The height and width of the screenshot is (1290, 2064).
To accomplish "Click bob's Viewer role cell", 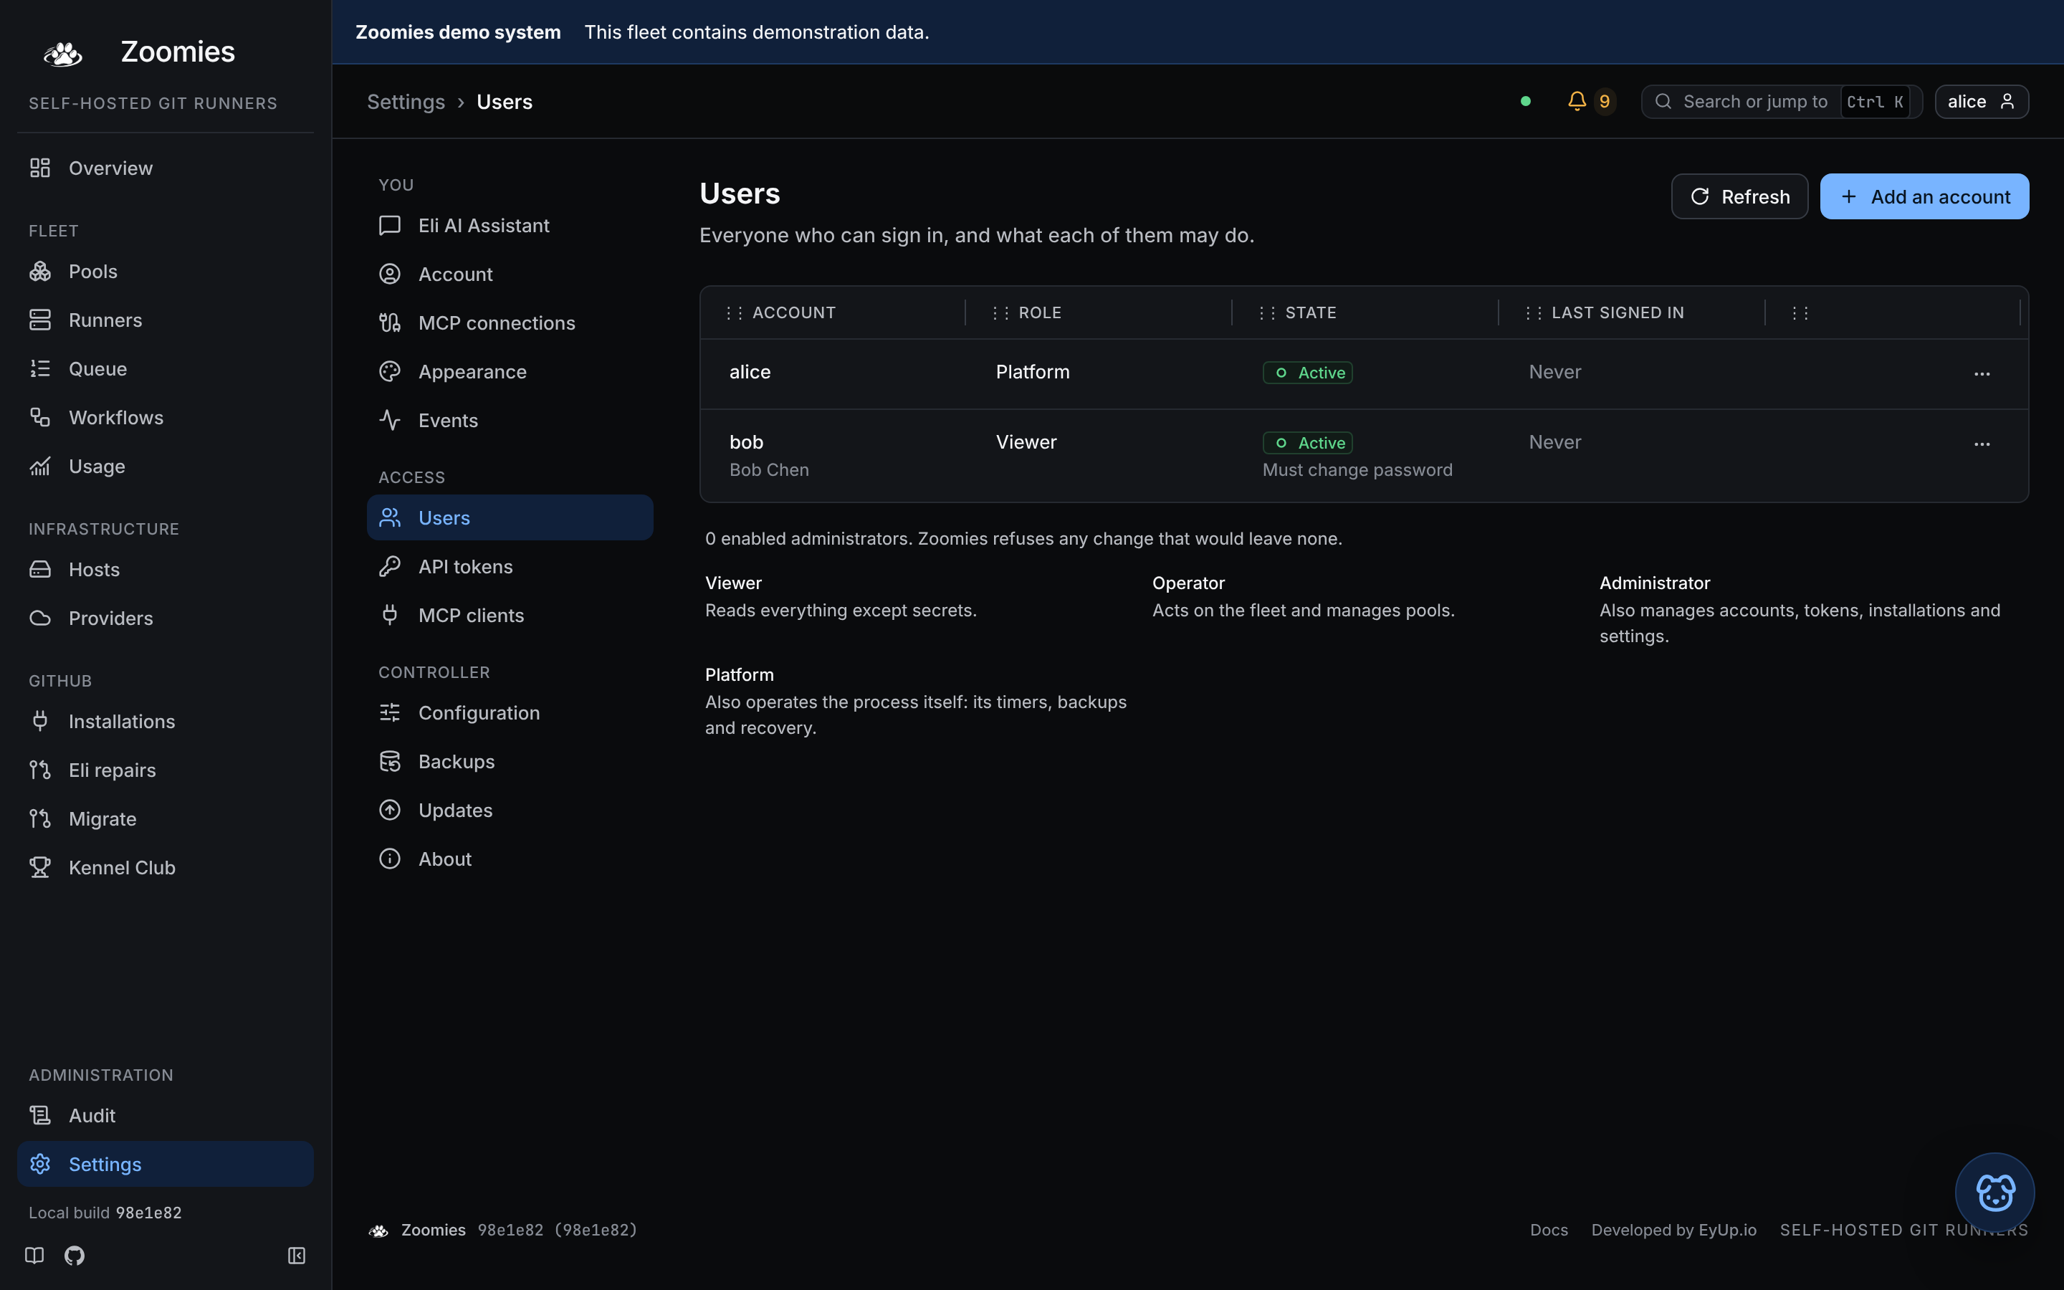I will [x=1026, y=442].
